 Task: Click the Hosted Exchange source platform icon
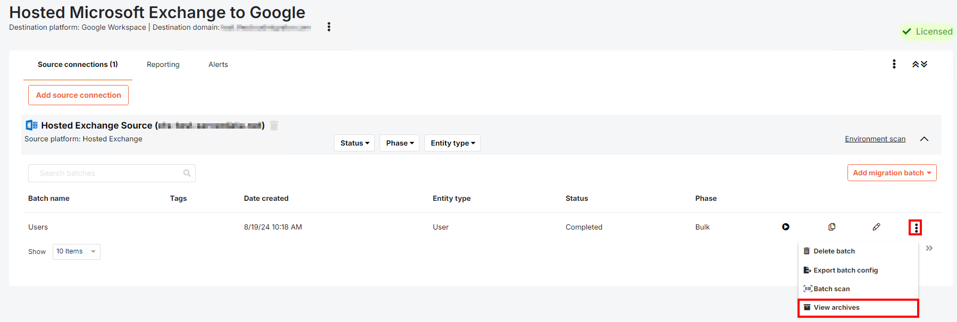[31, 125]
